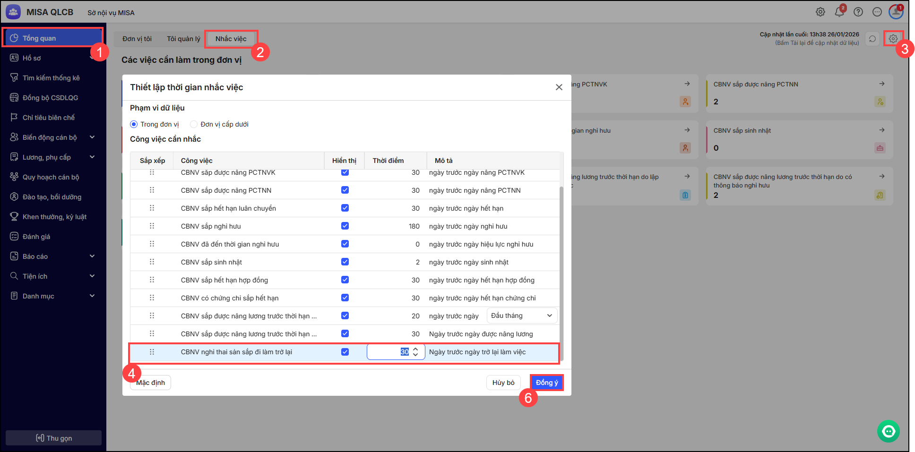
Task: Click the Mặc định button
Action: pyautogui.click(x=150, y=383)
